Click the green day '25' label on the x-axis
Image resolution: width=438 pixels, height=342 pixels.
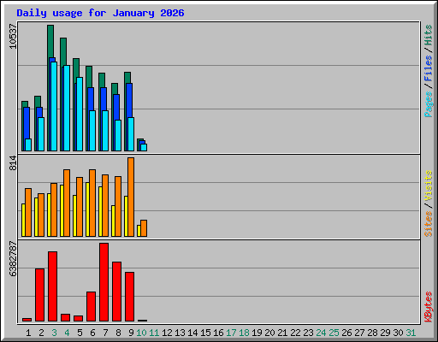tap(334, 333)
